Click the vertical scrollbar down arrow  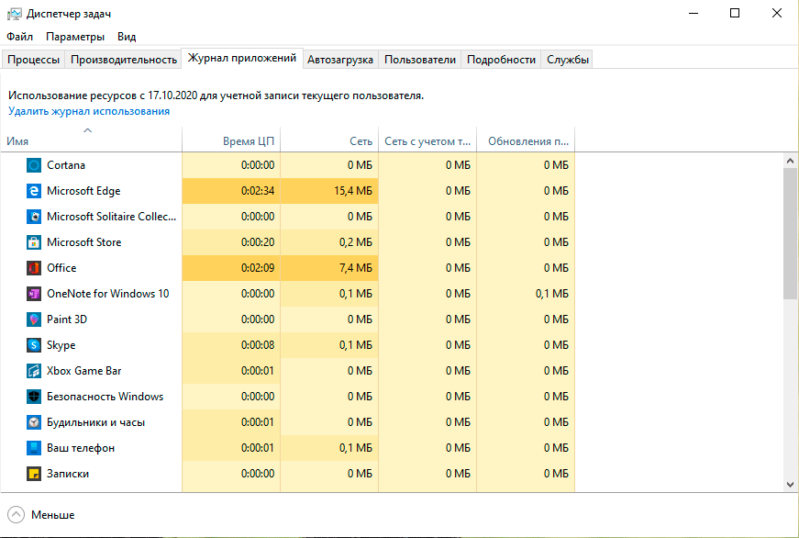[x=790, y=484]
